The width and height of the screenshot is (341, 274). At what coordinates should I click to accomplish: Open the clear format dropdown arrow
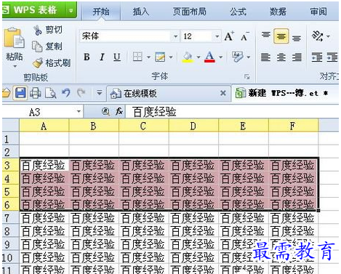pos(249,57)
